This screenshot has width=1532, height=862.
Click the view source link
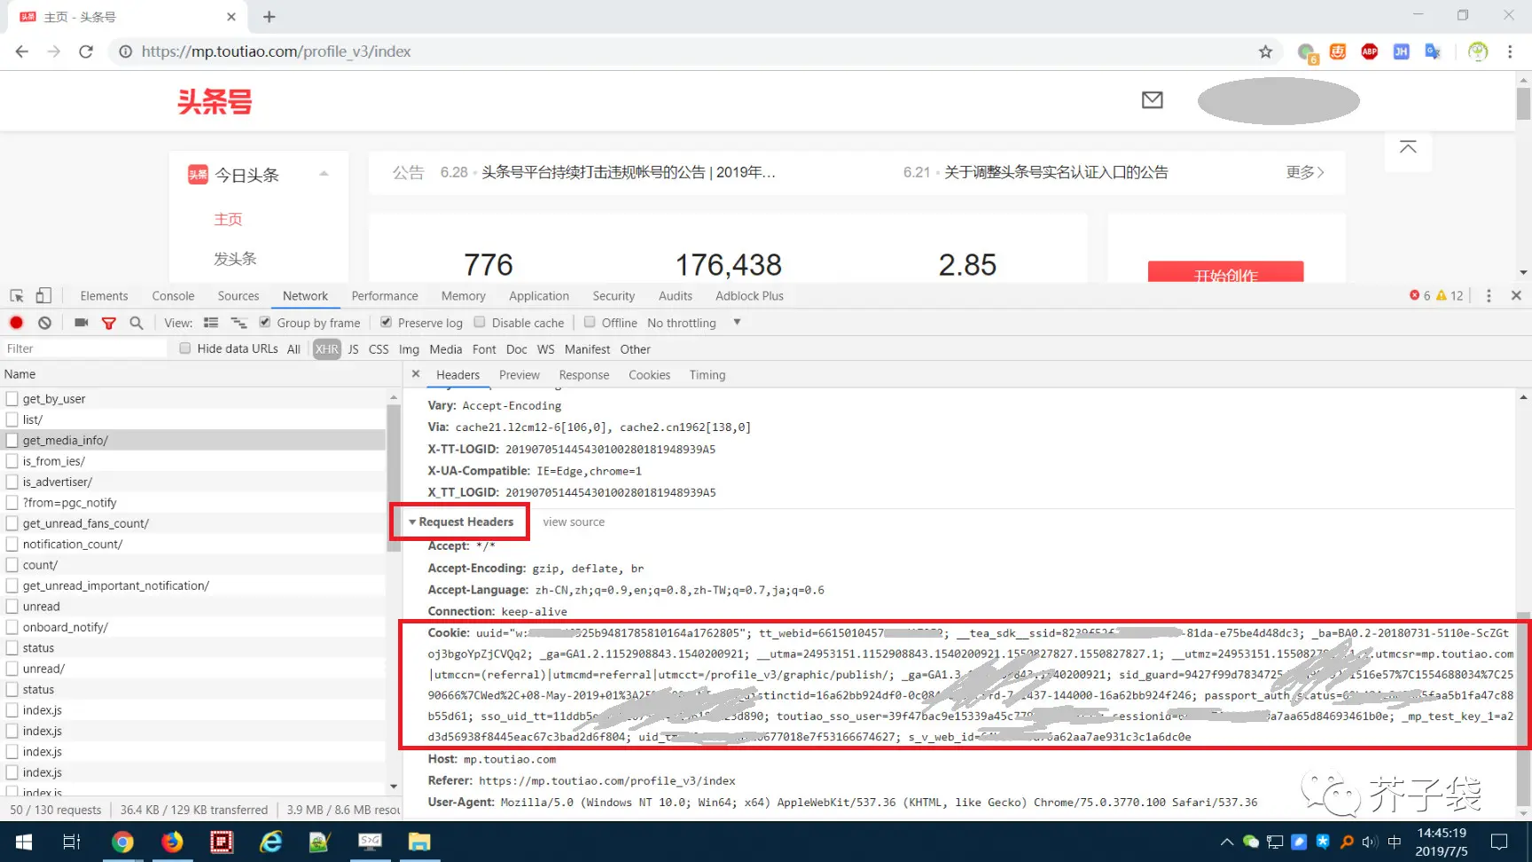pyautogui.click(x=574, y=522)
